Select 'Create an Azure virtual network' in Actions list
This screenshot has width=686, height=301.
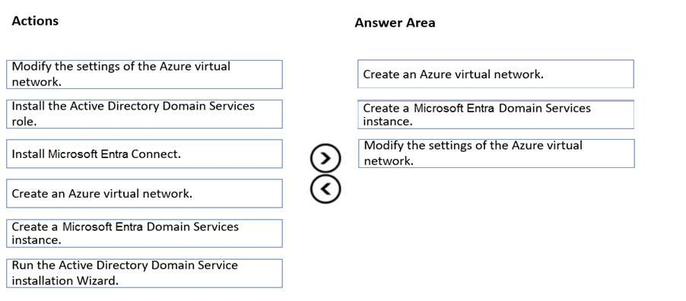point(145,193)
